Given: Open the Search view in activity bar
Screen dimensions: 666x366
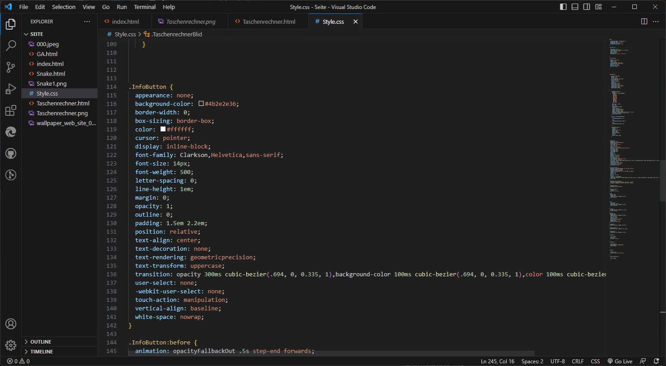Looking at the screenshot, I should pyautogui.click(x=11, y=45).
